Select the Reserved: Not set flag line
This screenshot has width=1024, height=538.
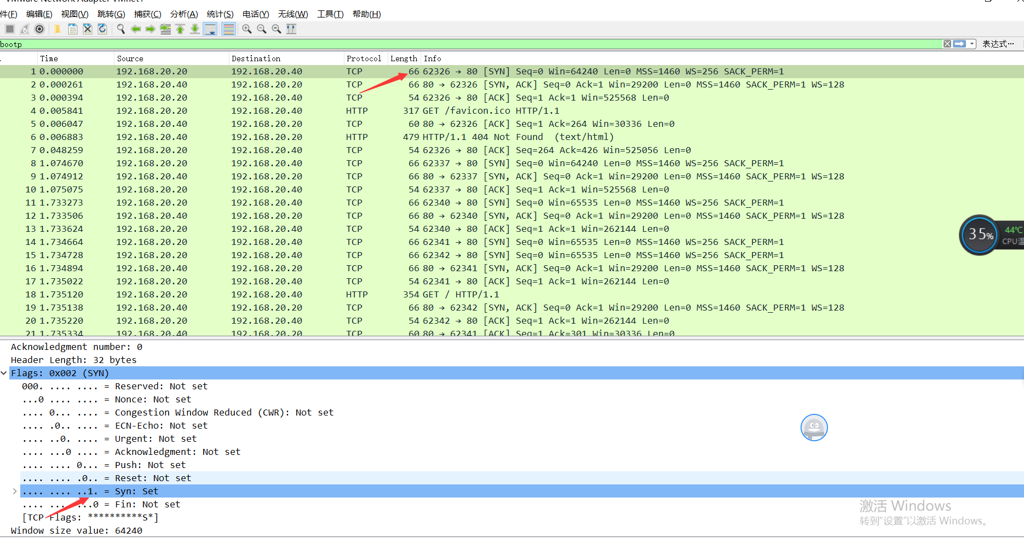(x=114, y=386)
